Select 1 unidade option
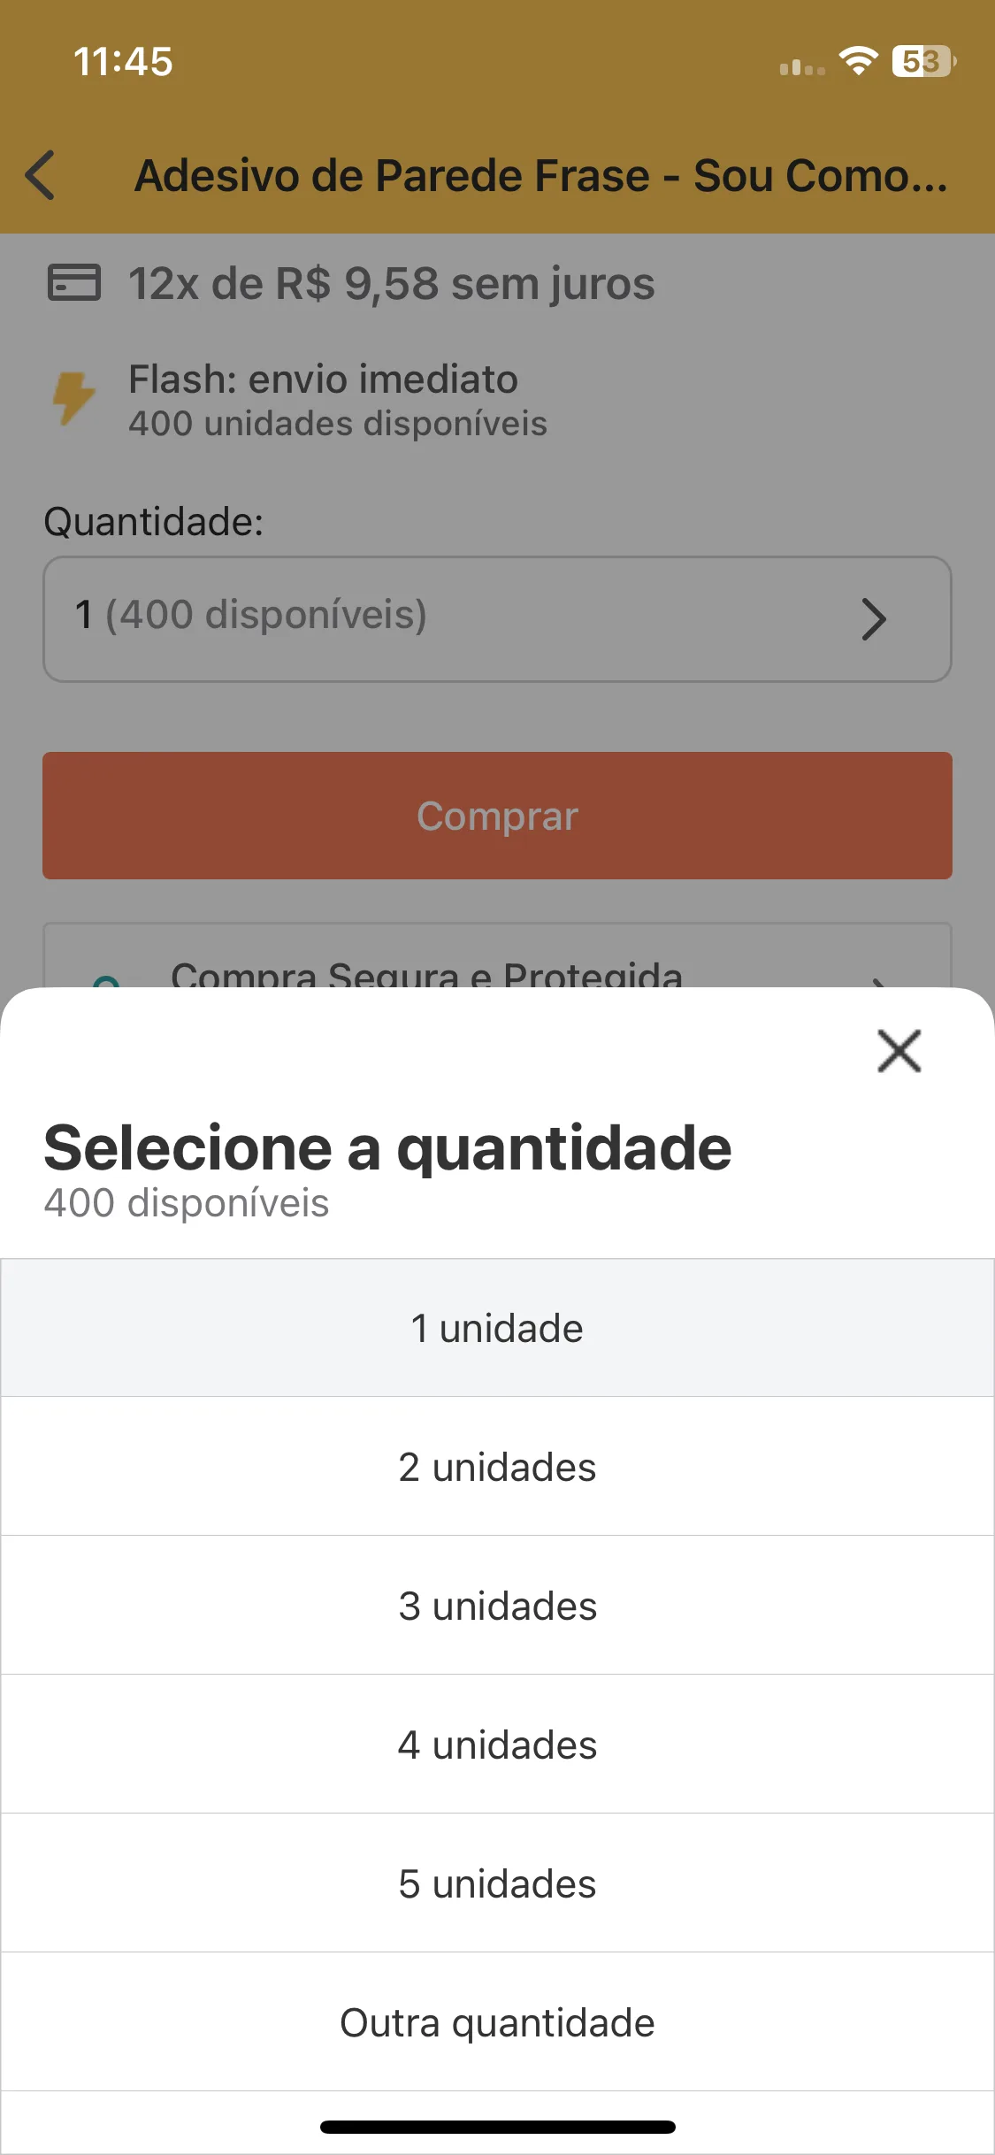The width and height of the screenshot is (995, 2155). 497,1328
